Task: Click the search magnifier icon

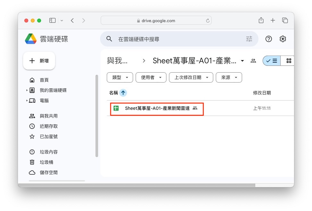Action: tap(109, 39)
